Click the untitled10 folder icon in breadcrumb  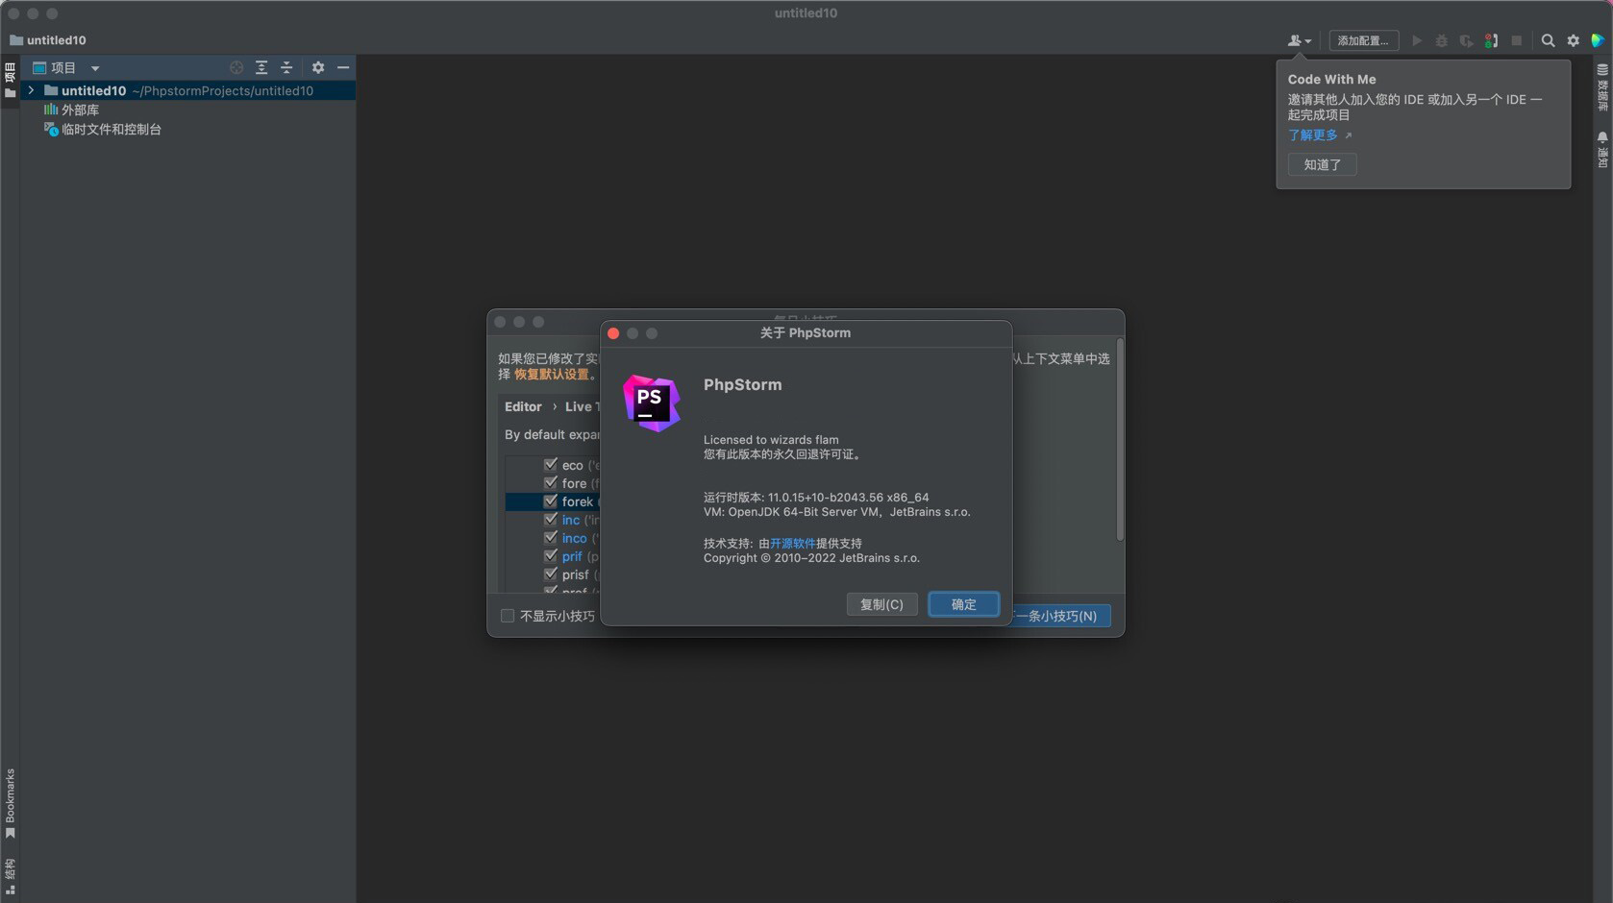[16, 40]
